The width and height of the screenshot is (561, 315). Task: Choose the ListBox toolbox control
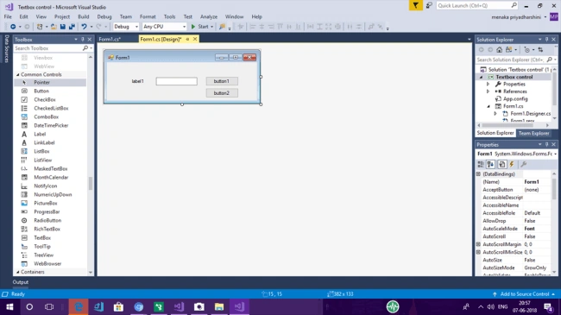[41, 151]
